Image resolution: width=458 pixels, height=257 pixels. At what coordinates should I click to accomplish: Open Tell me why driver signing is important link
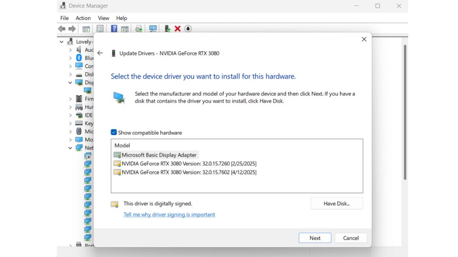(x=169, y=214)
